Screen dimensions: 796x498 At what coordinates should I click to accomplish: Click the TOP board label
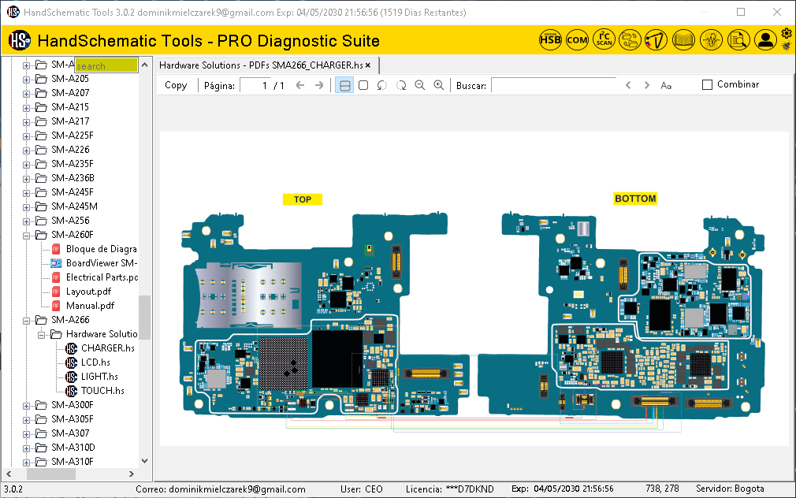coord(303,199)
